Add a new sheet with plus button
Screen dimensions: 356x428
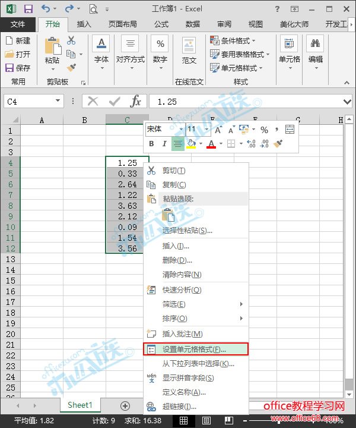point(125,406)
